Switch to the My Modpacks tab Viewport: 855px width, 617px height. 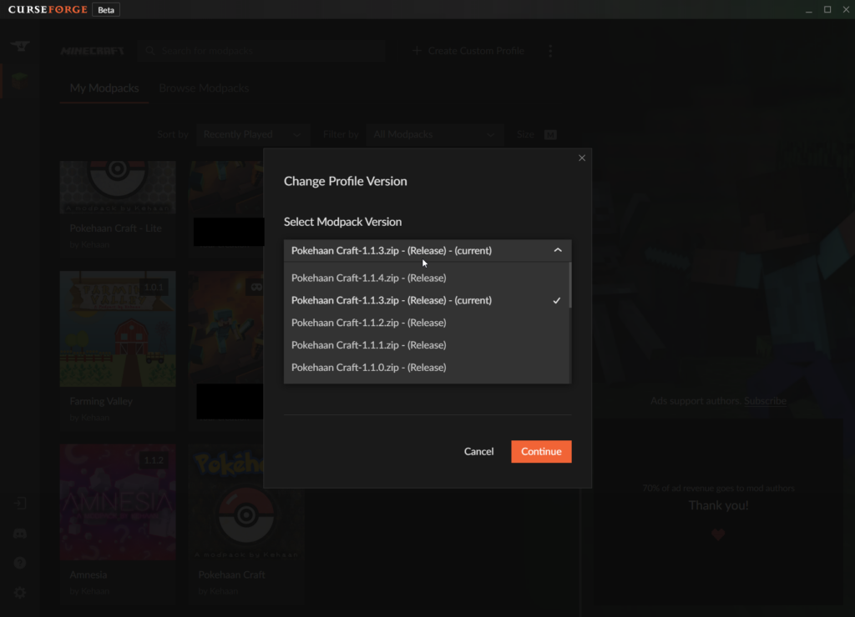tap(104, 88)
